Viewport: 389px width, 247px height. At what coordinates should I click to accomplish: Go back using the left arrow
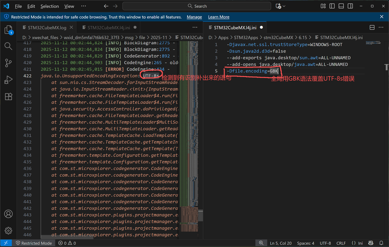pos(106,6)
